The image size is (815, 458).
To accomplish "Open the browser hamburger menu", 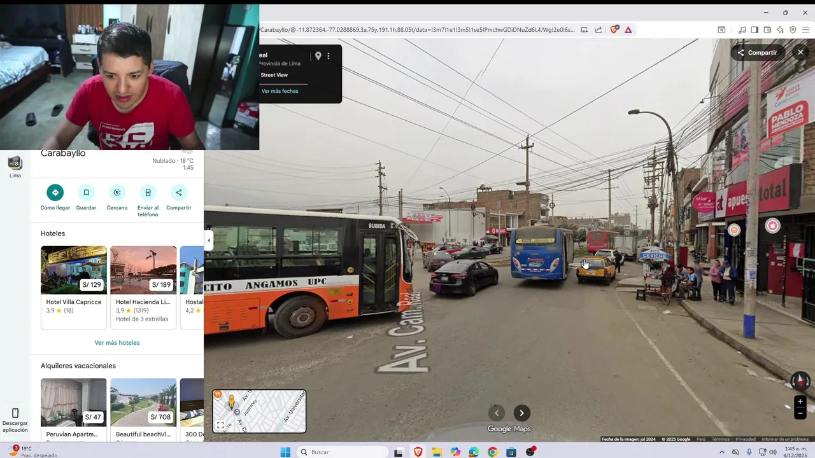I will [x=806, y=29].
